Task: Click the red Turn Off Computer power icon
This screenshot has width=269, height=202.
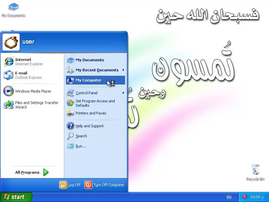Action: 88,185
